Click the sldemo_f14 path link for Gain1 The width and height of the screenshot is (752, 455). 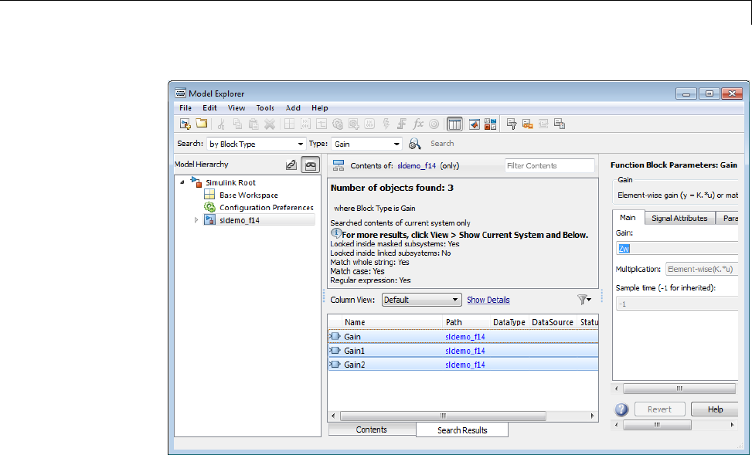coord(465,351)
